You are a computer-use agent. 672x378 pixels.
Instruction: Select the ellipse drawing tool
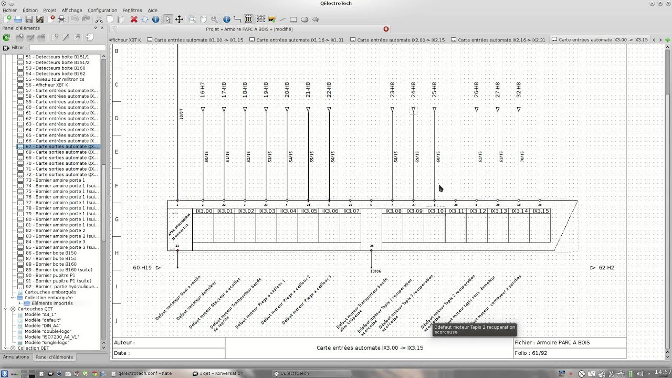click(304, 19)
